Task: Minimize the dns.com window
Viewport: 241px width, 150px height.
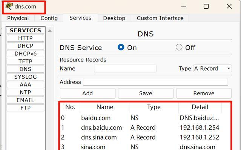Action: click(x=184, y=6)
